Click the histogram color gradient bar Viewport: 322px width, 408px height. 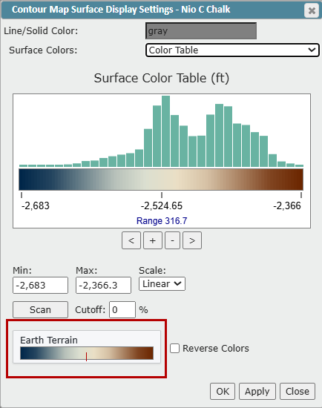[161, 180]
